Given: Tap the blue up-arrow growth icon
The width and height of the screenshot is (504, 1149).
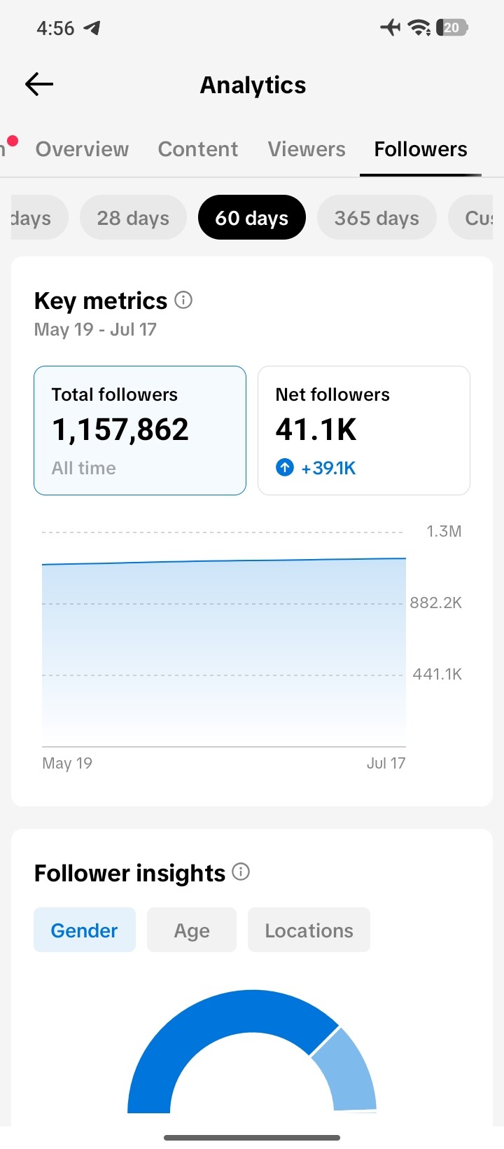Looking at the screenshot, I should point(285,467).
